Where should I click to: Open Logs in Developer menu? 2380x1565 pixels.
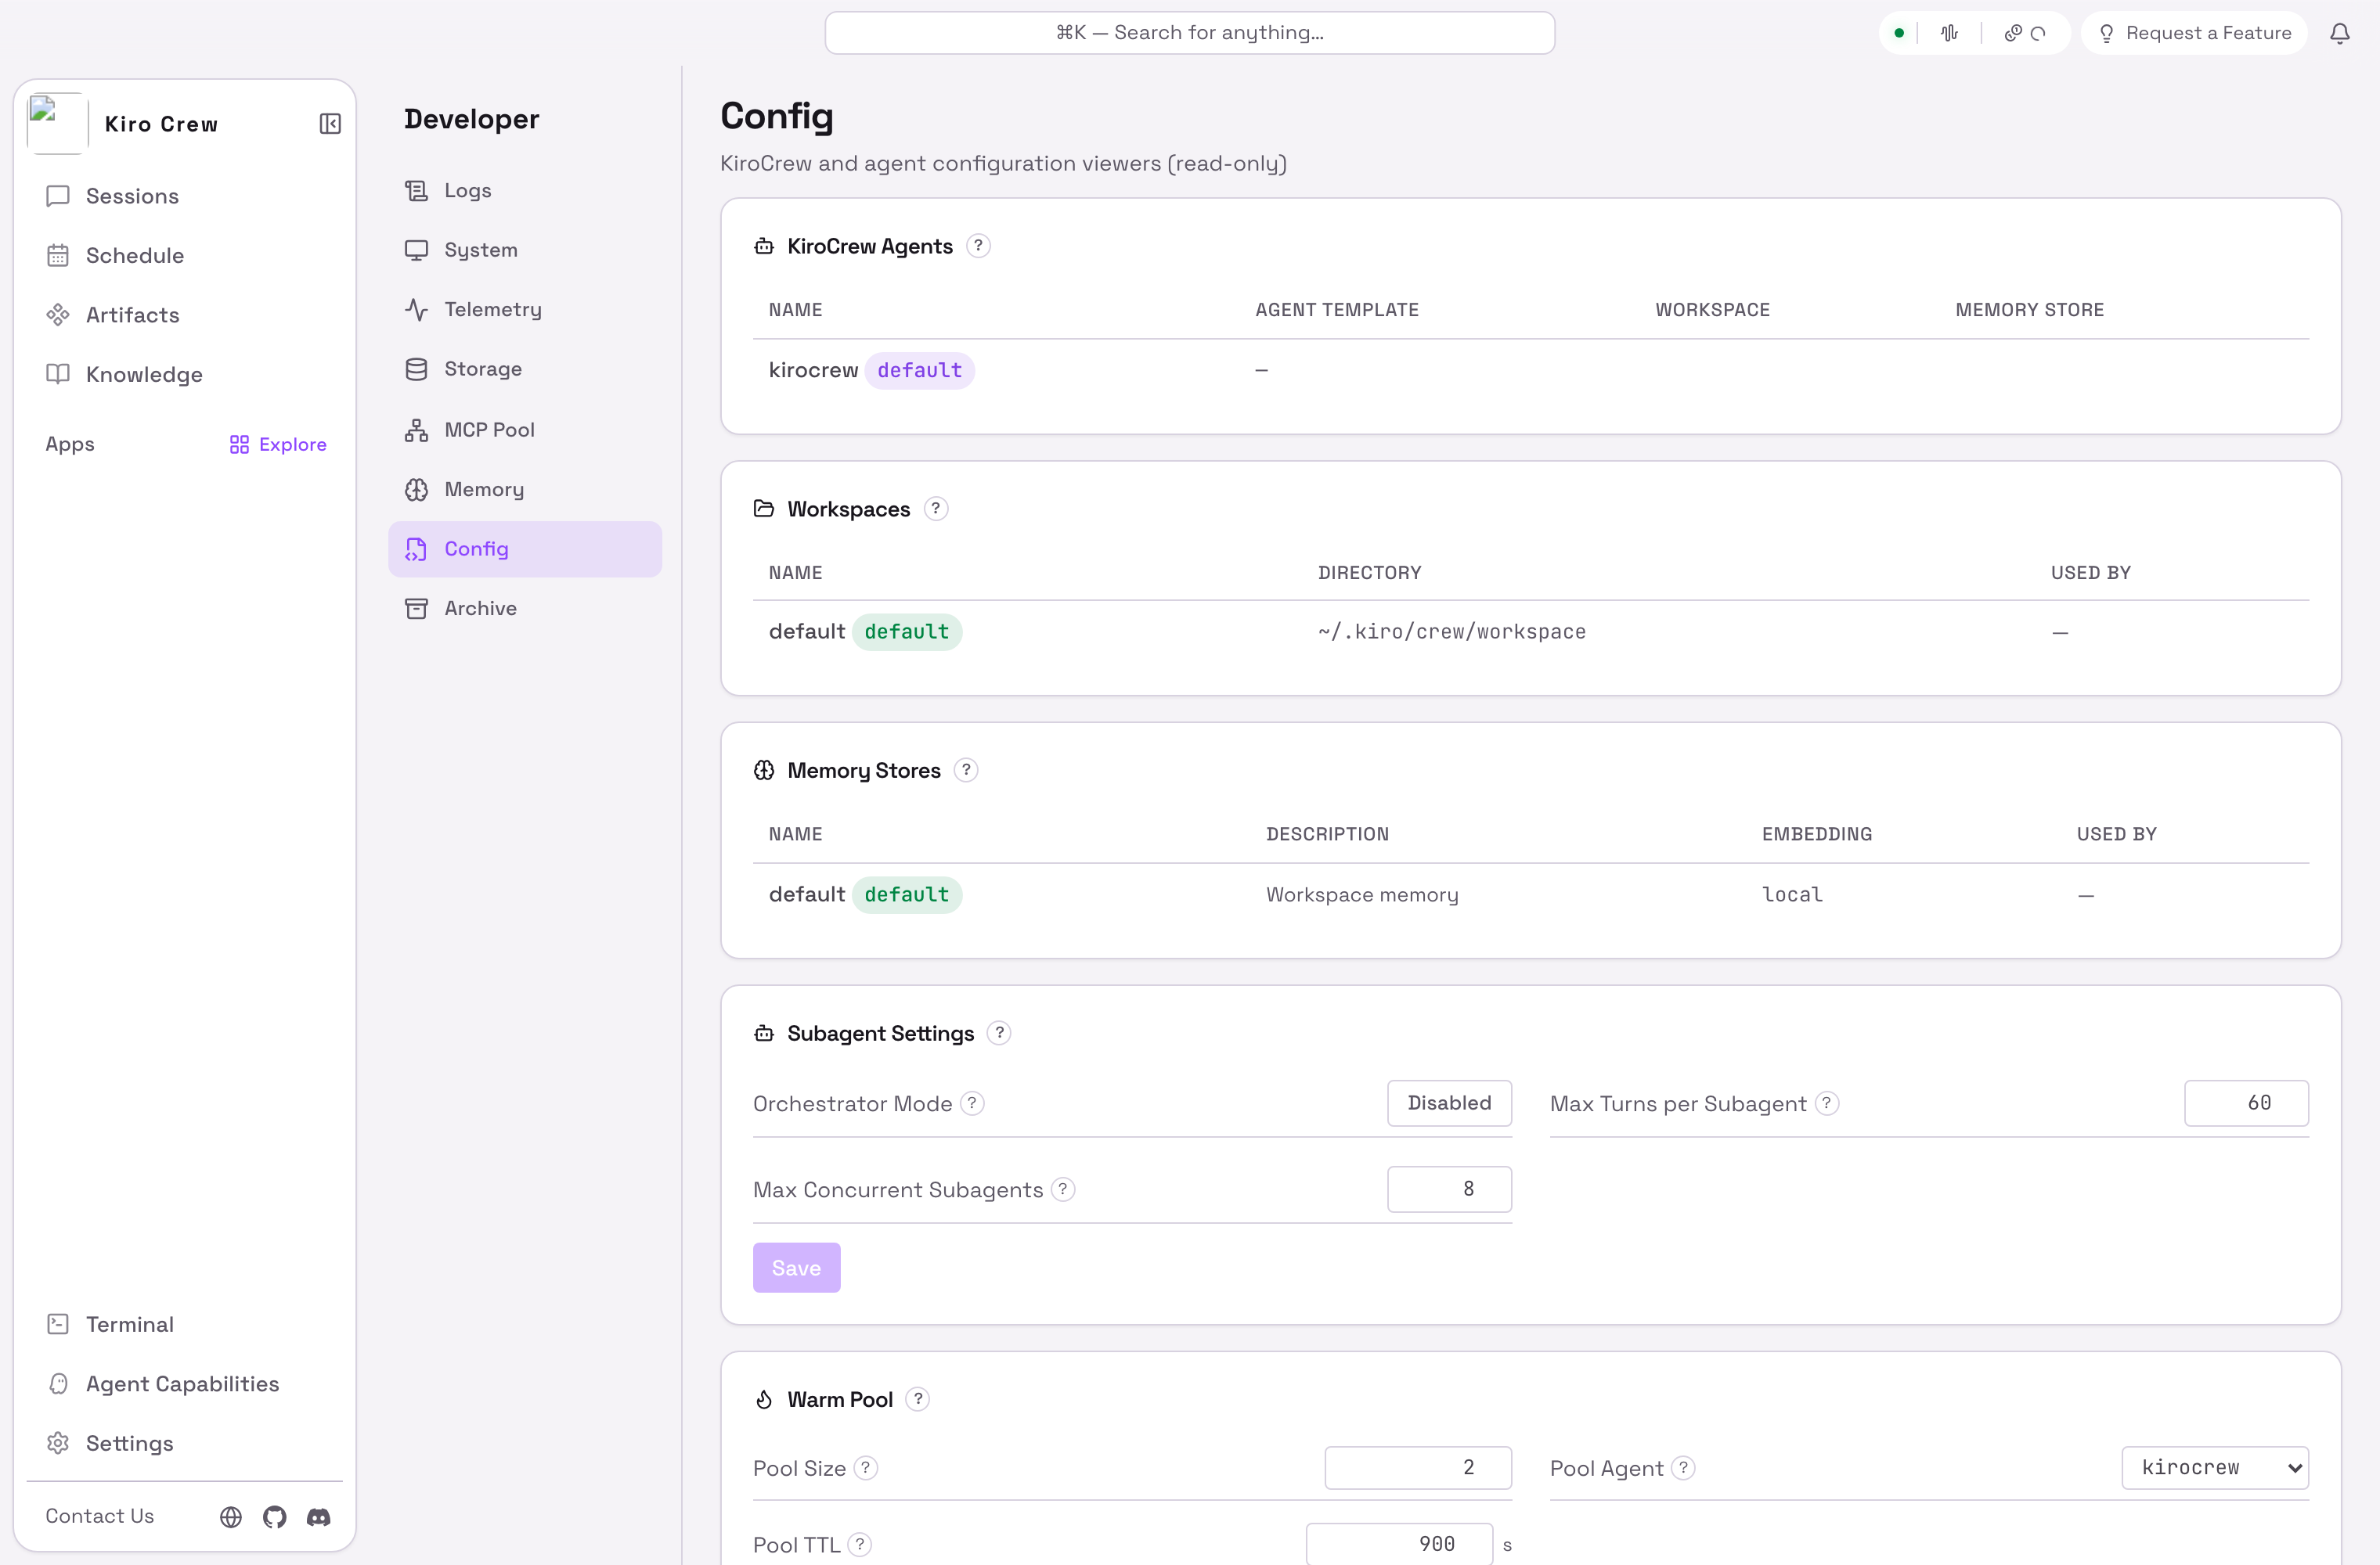[525, 191]
